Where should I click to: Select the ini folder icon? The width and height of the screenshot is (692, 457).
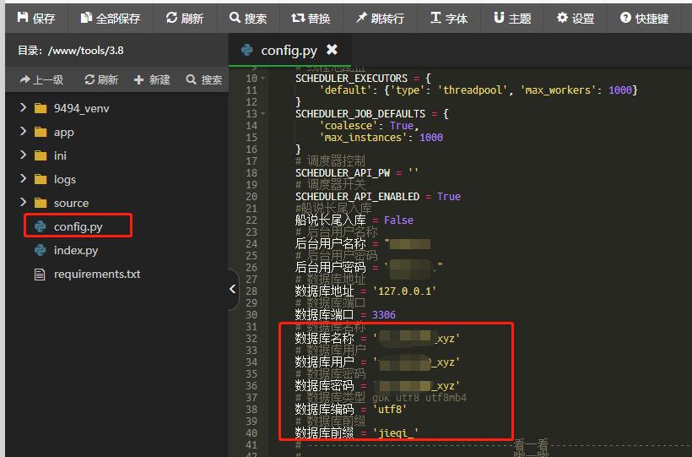41,155
